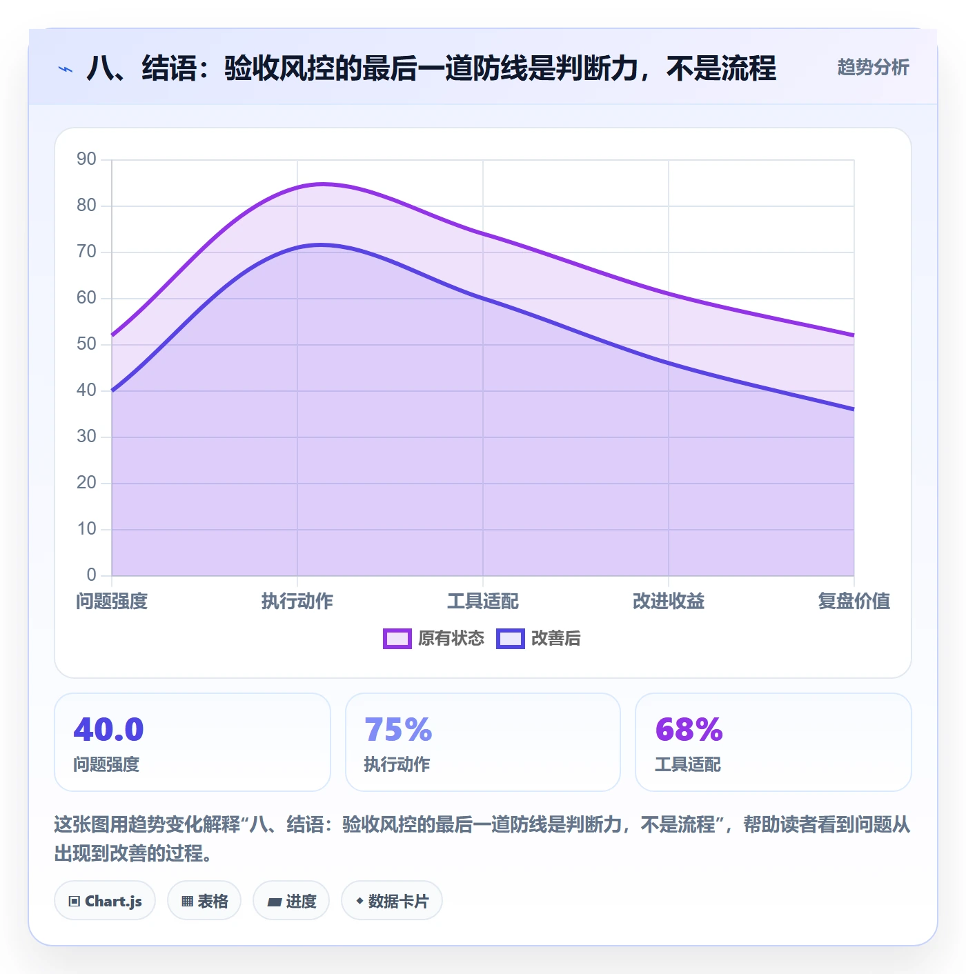Click the 执行动作 x-axis label

pos(297,602)
